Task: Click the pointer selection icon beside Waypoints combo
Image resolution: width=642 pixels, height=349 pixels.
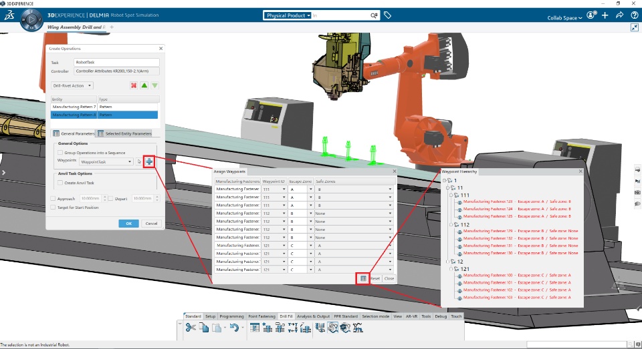Action: pos(139,162)
